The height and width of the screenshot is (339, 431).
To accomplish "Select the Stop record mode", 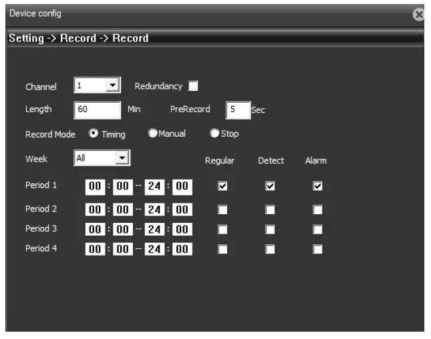I will coord(214,133).
